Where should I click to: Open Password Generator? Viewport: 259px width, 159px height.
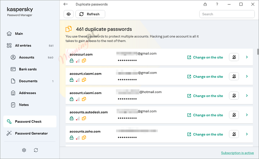(x=30, y=133)
